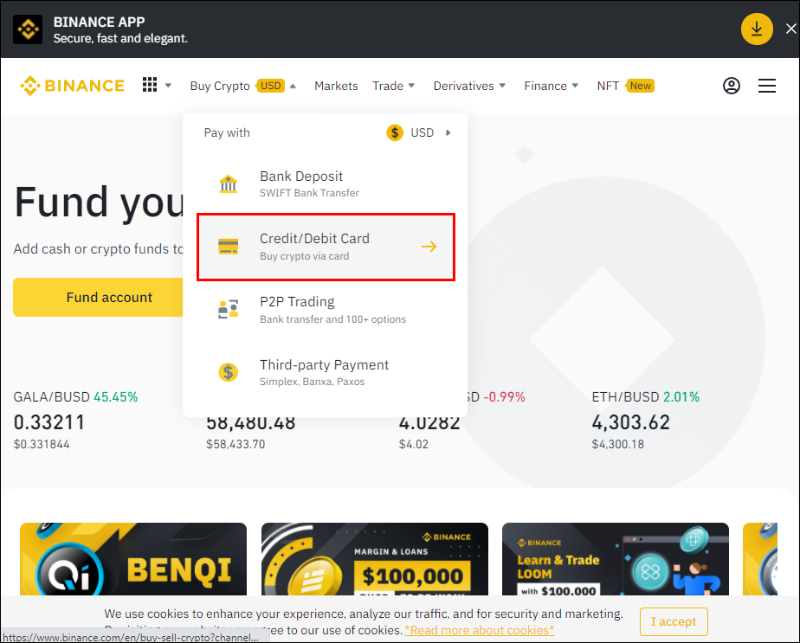Click the bank building icon

tap(228, 183)
